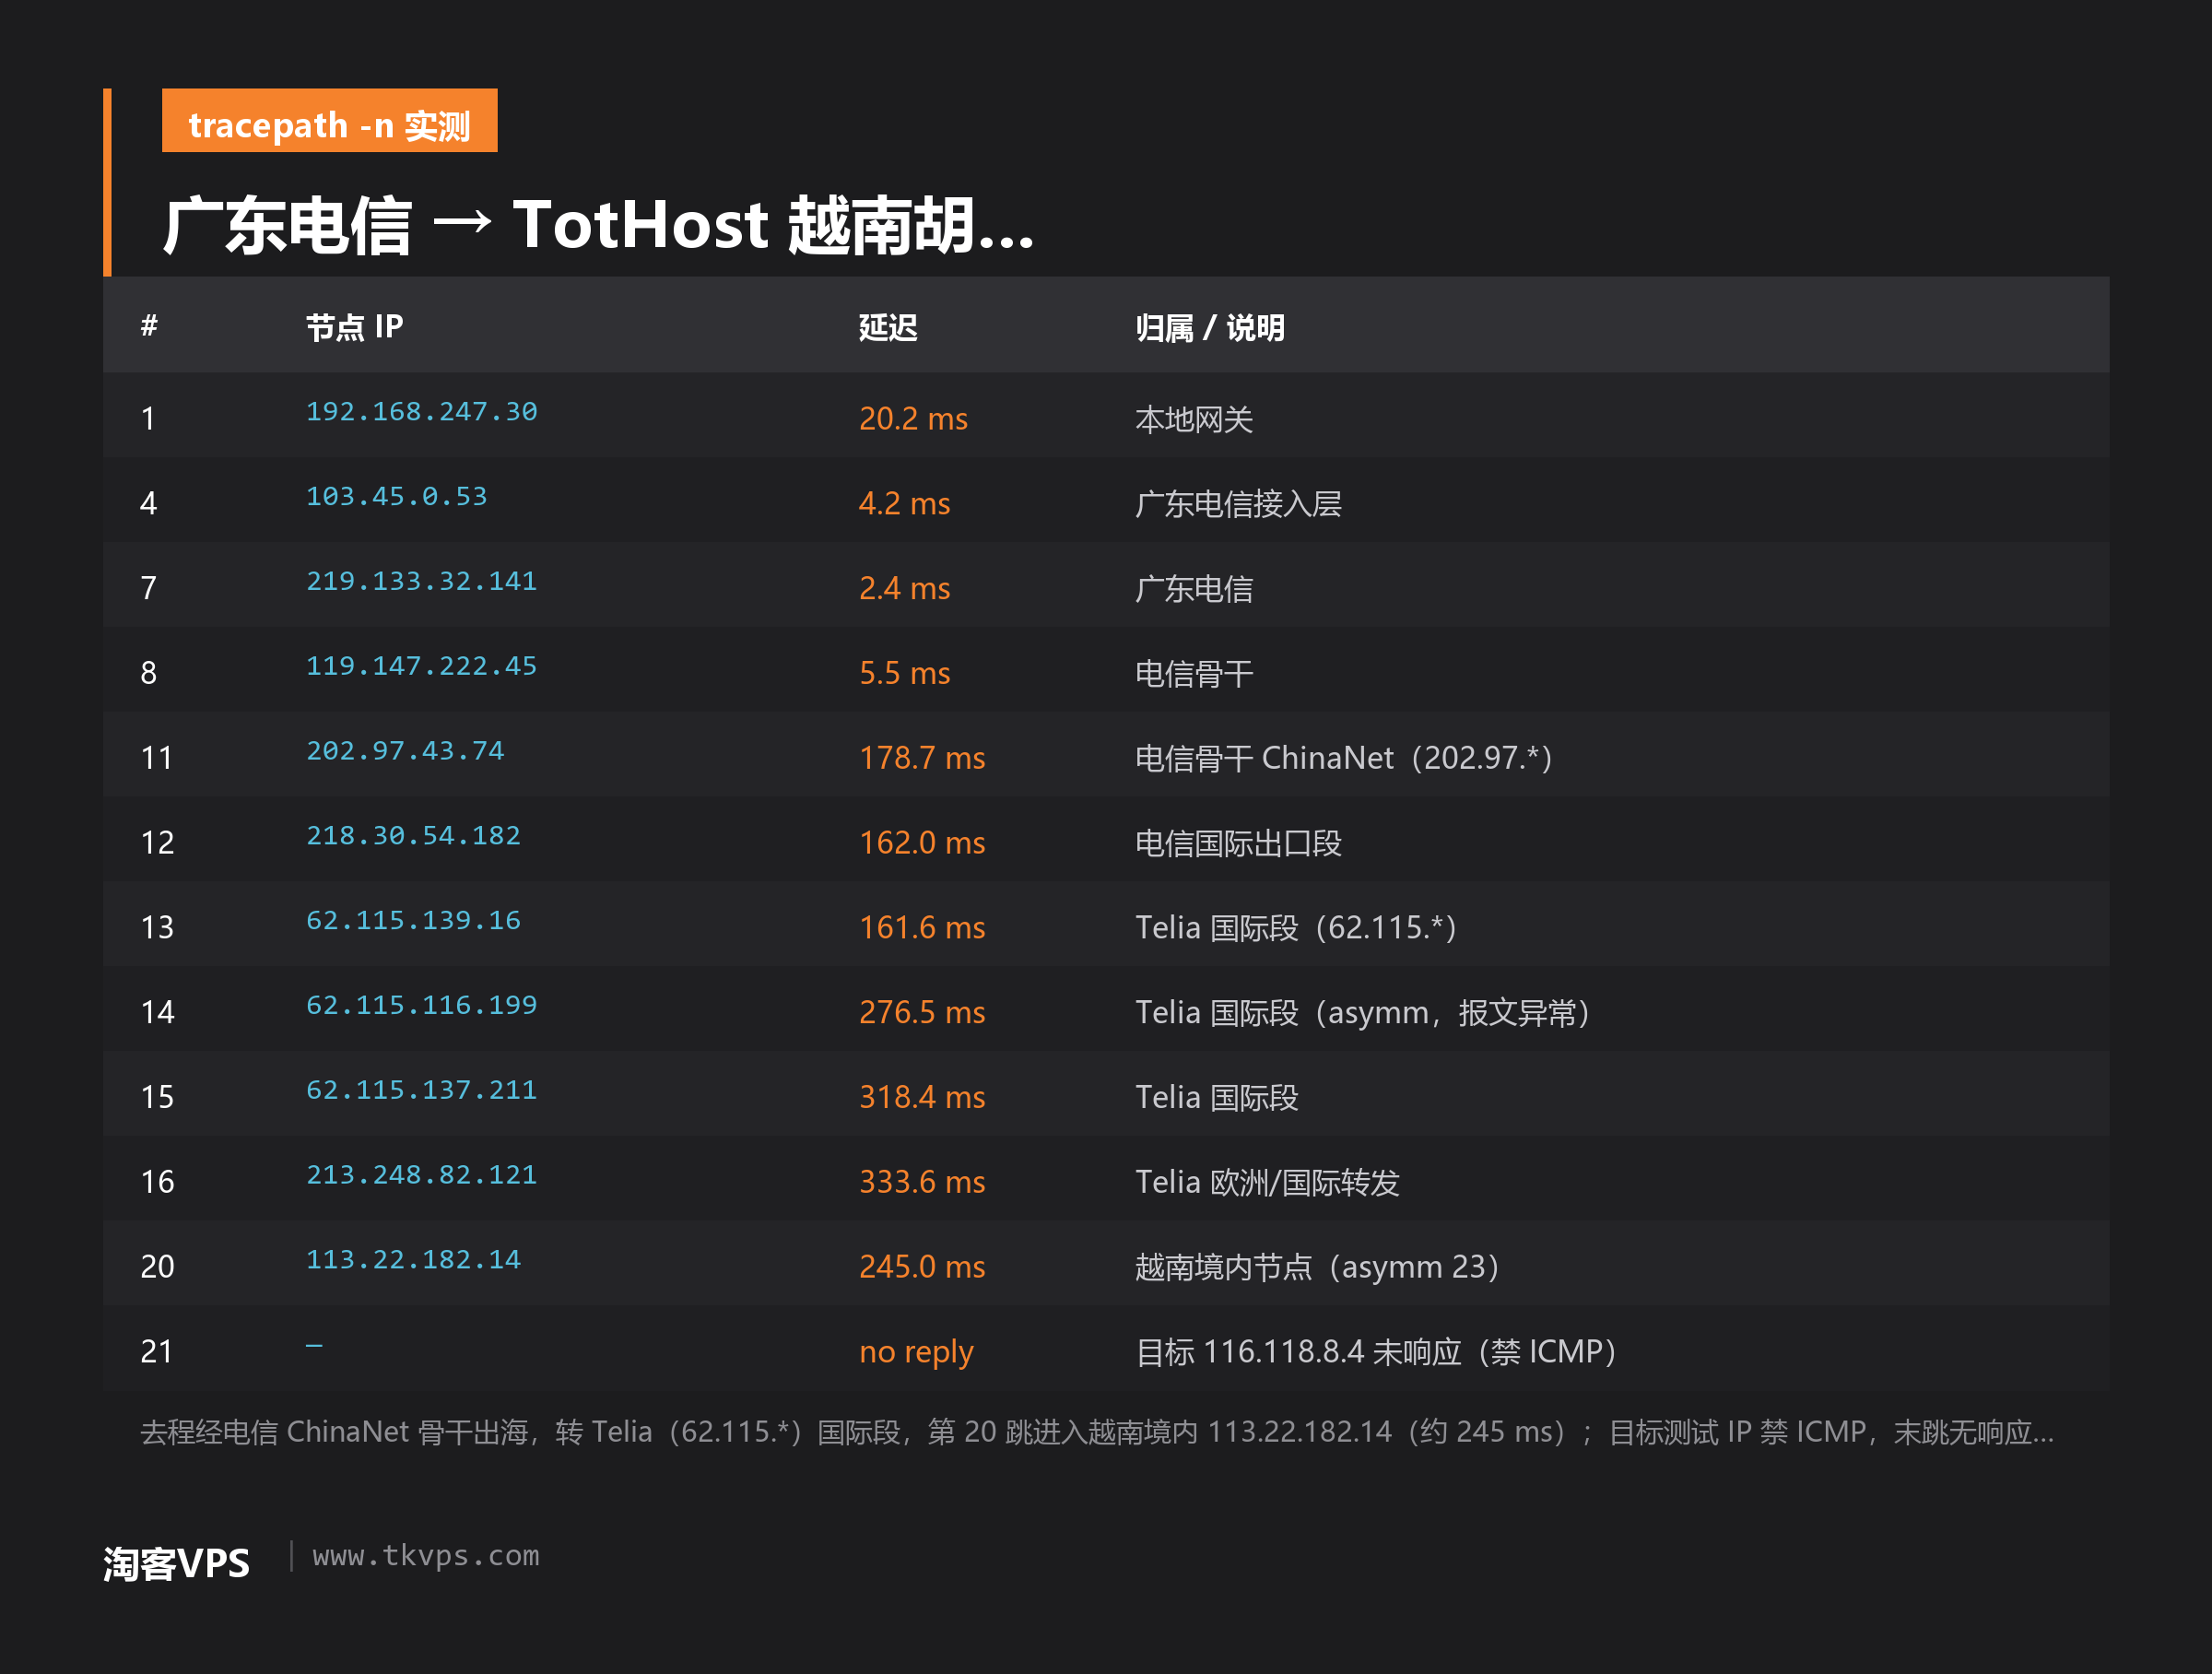Click hop number 21
2212x1674 pixels.
157,1353
